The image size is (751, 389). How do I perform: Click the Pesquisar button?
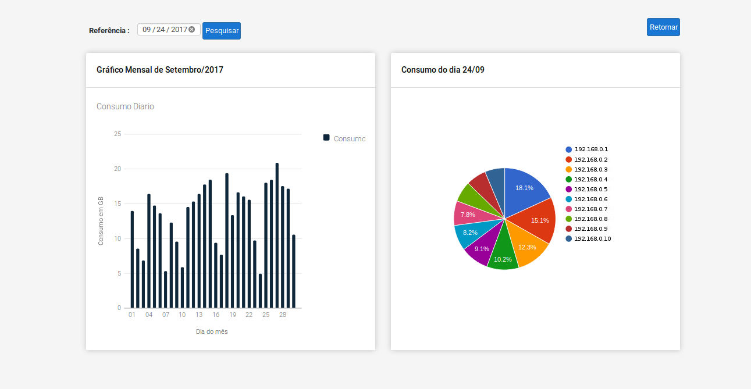pos(222,31)
